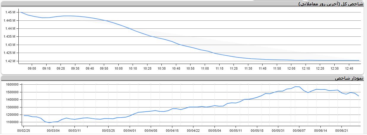Select the 1100000 y-axis label

12,122
